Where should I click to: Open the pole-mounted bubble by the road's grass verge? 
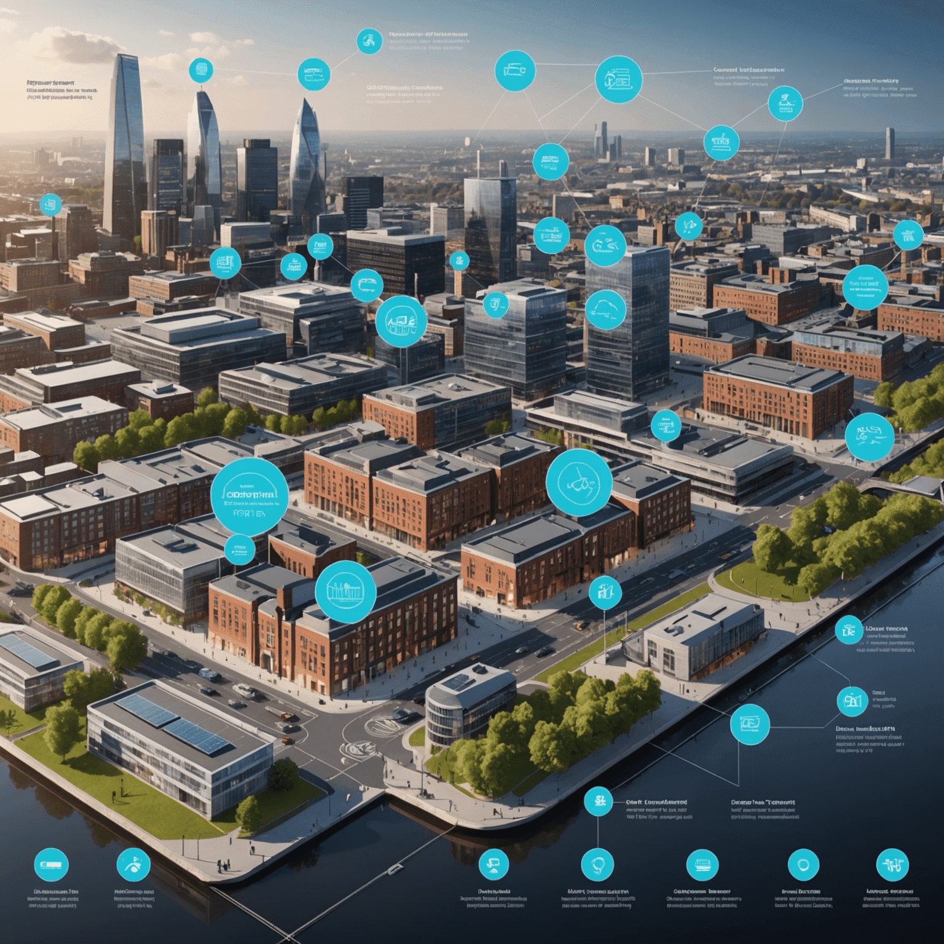[605, 593]
